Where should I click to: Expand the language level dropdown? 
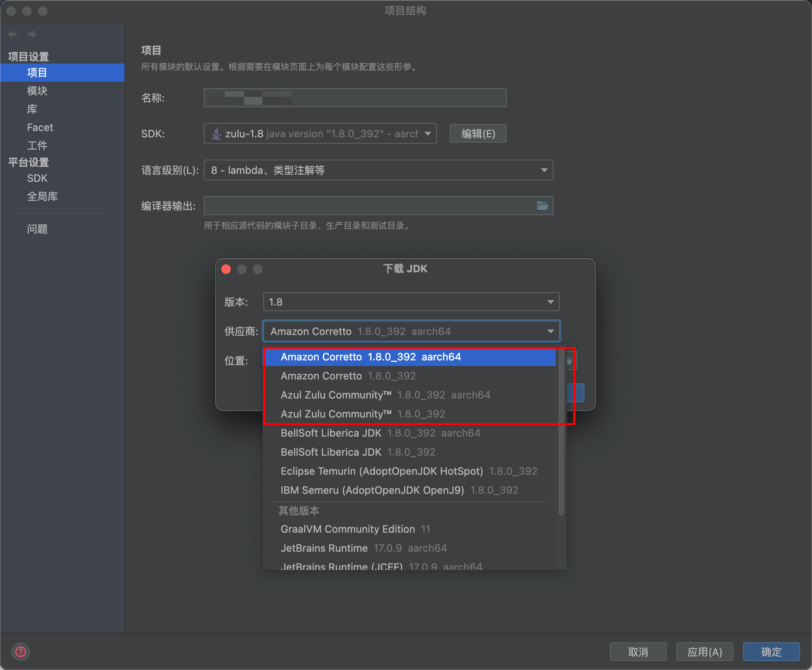point(544,170)
